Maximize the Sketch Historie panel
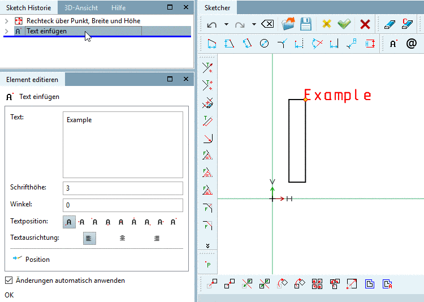The height and width of the screenshot is (302, 424). [x=170, y=7]
